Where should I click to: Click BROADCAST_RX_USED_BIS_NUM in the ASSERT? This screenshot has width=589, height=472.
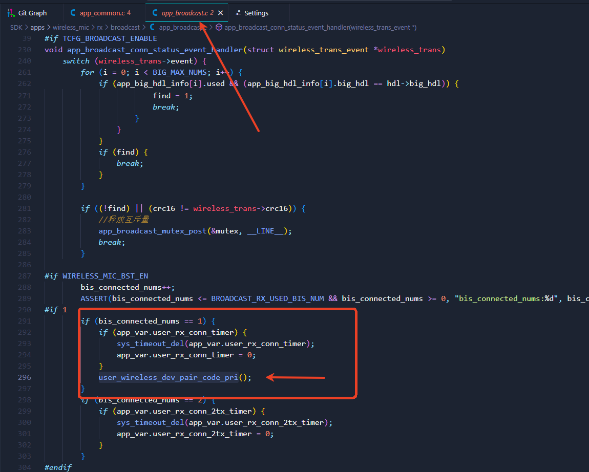pos(267,299)
